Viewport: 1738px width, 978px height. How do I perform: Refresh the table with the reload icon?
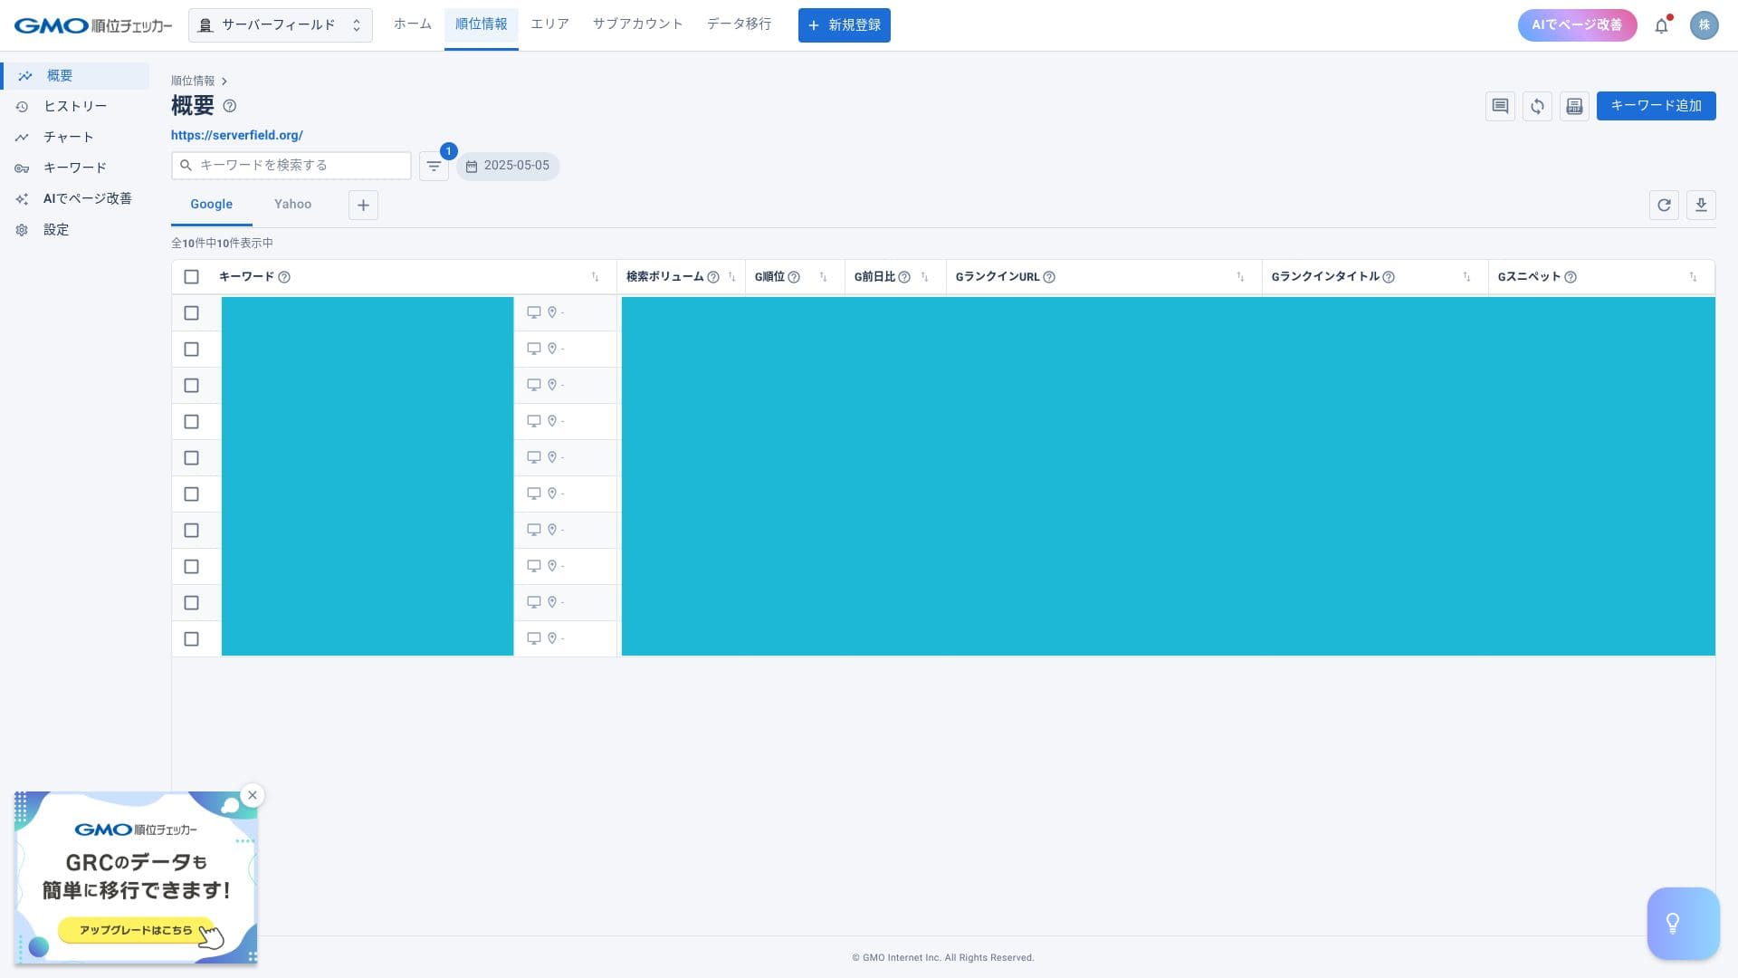point(1664,205)
